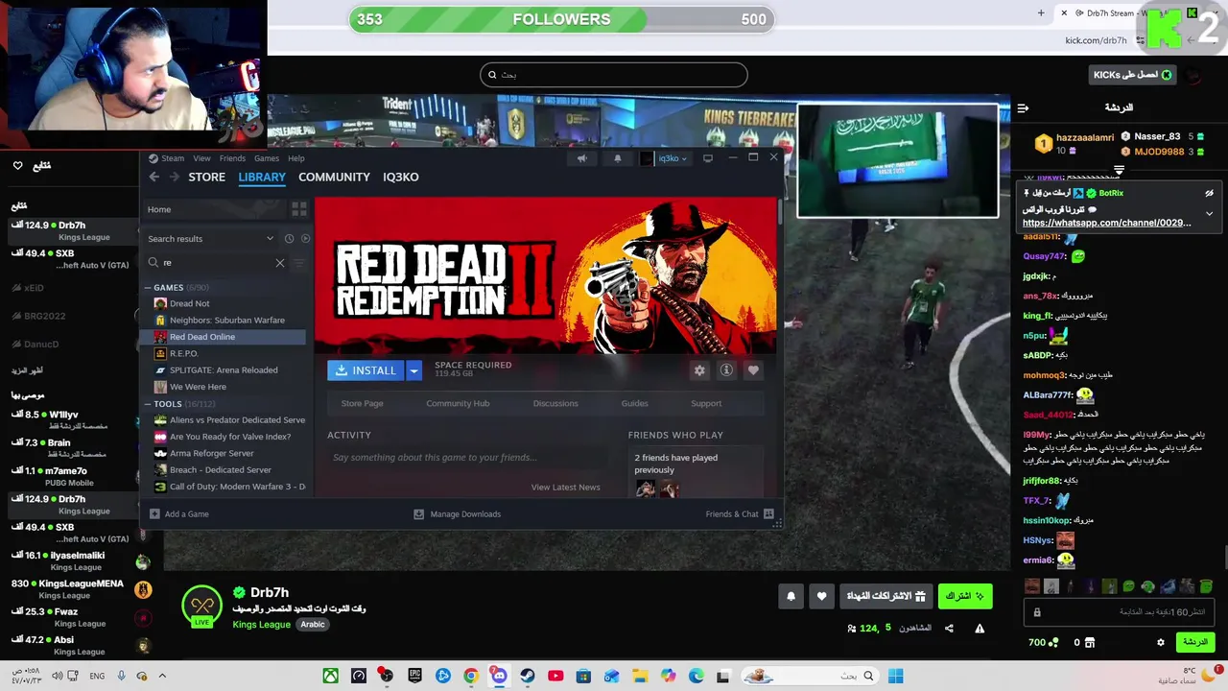Switch library to grid collections view

click(x=298, y=209)
